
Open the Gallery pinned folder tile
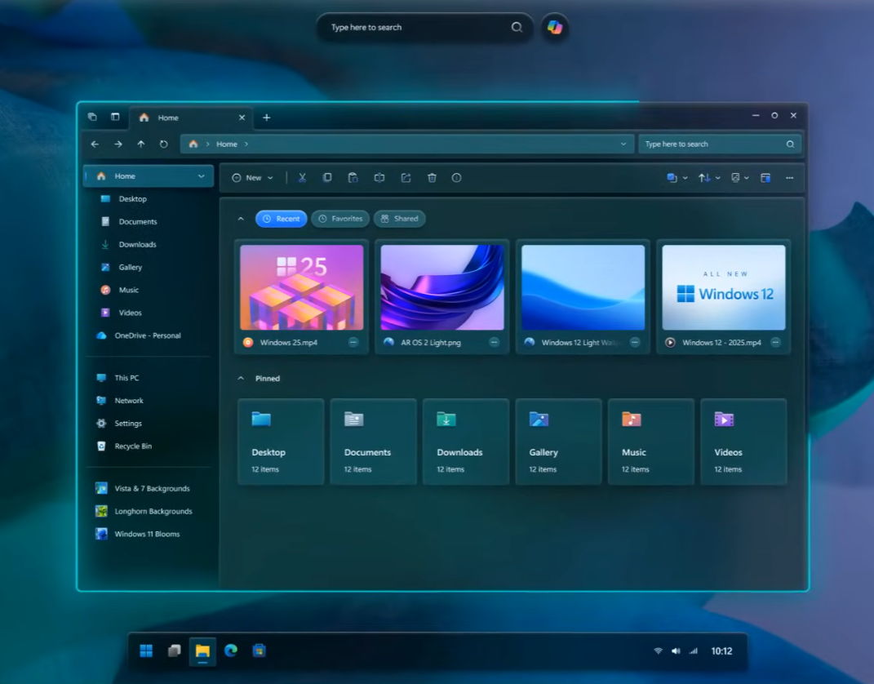[558, 442]
